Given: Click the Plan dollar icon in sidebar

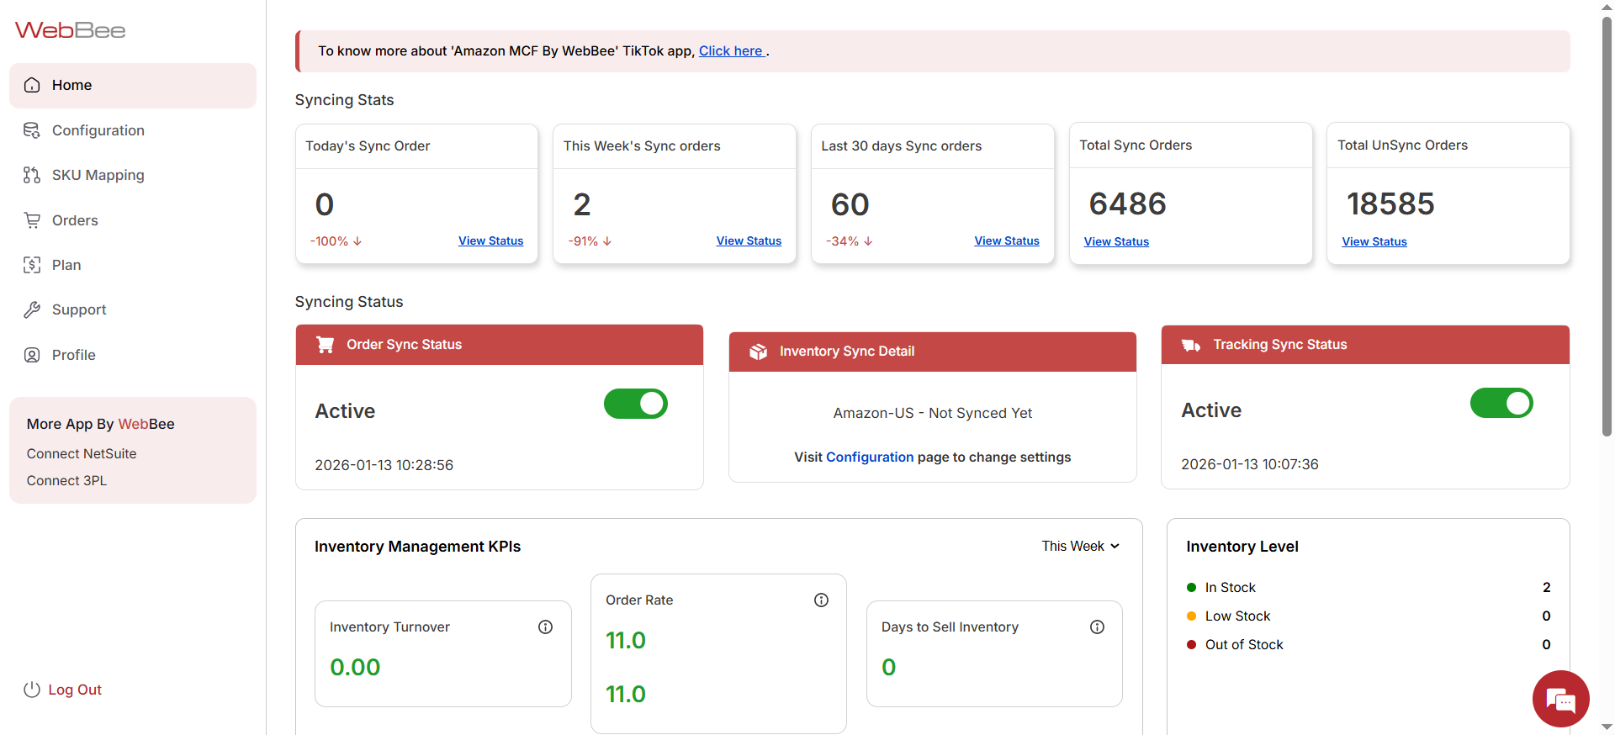Looking at the screenshot, I should click(32, 265).
